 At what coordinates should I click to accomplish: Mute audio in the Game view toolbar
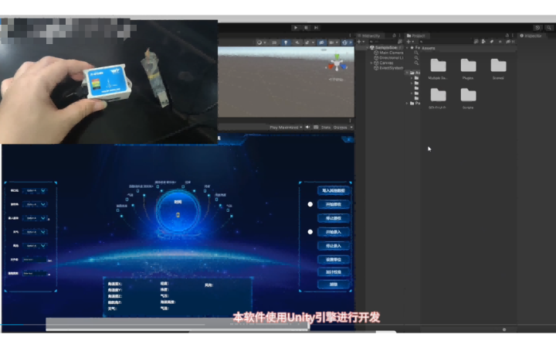pyautogui.click(x=307, y=127)
